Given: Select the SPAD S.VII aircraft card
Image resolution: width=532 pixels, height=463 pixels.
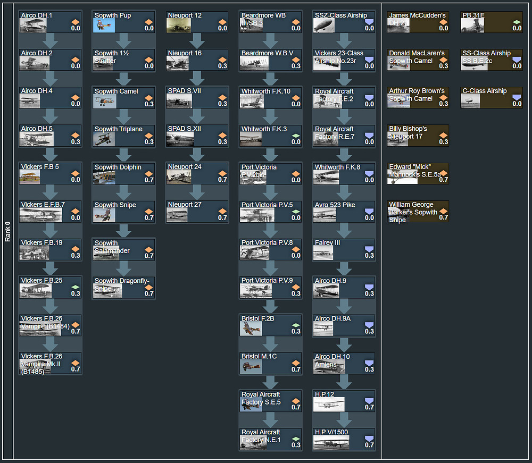Looking at the screenshot, I should coord(197,98).
